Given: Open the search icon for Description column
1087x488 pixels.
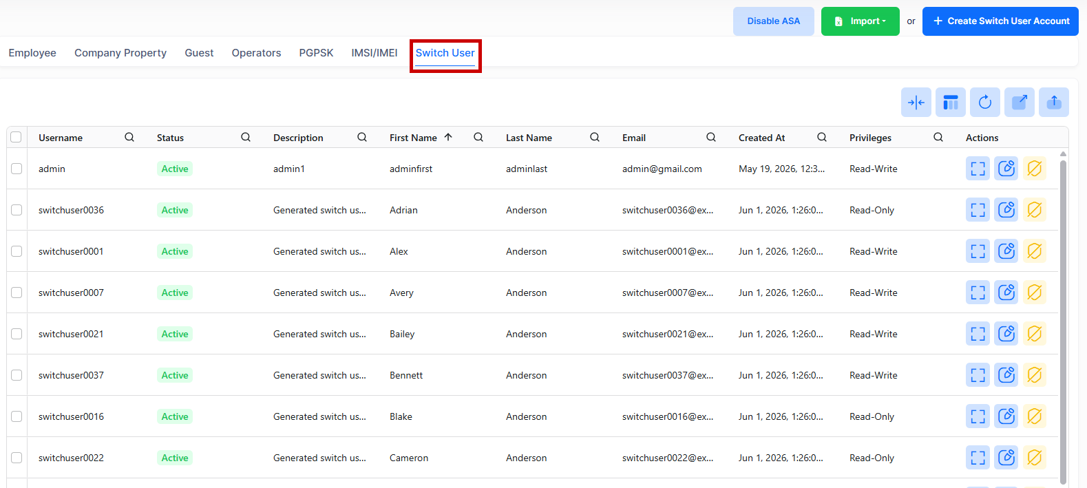Looking at the screenshot, I should pyautogui.click(x=362, y=137).
